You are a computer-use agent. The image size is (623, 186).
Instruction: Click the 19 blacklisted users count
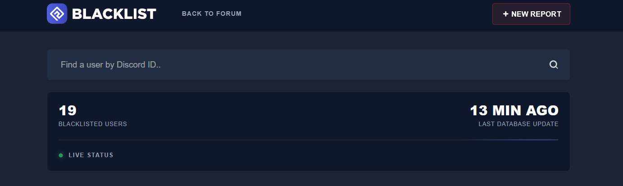pos(68,110)
